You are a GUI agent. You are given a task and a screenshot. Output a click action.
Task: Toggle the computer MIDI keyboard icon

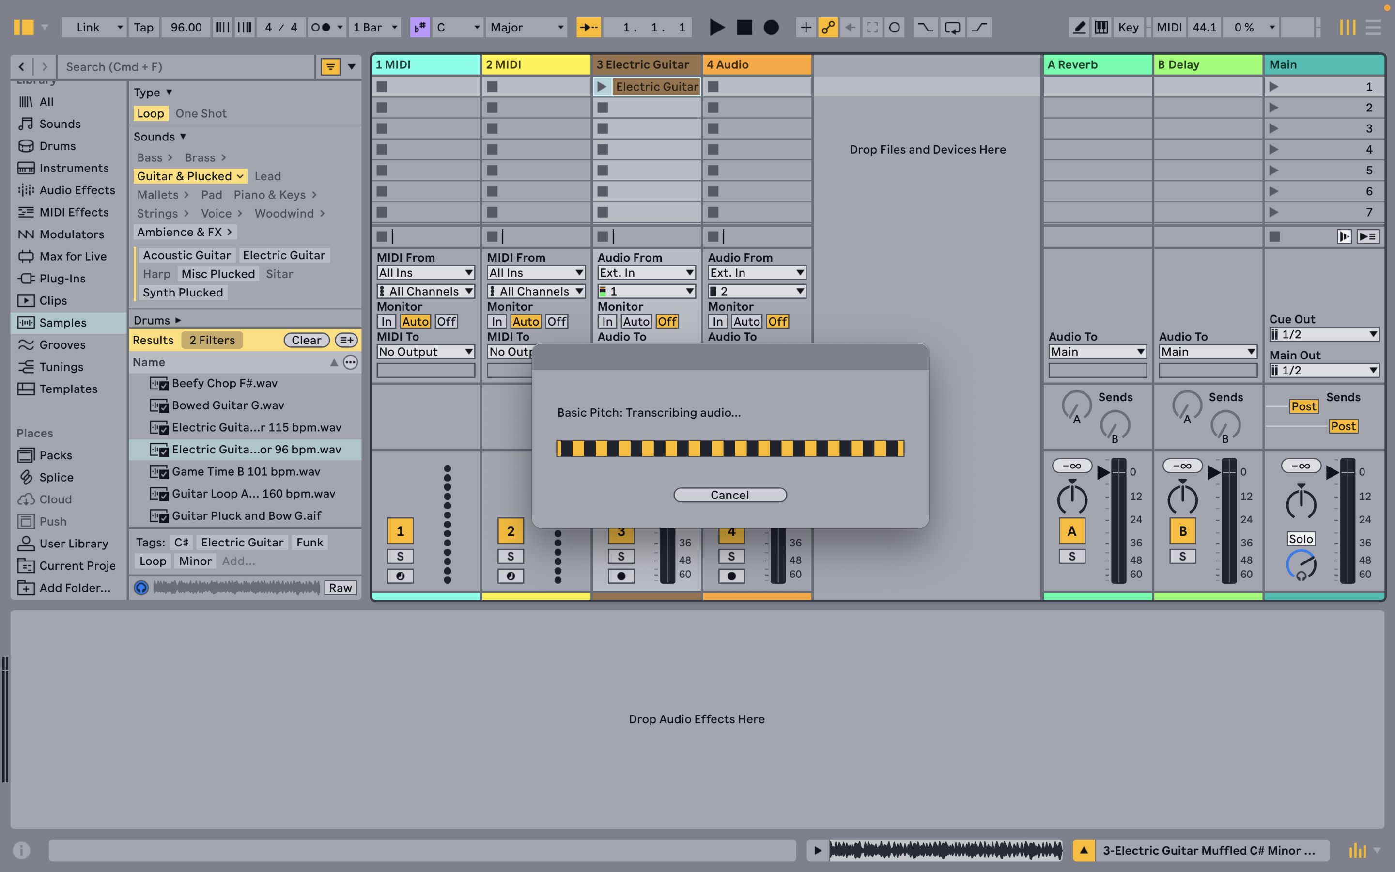tap(1101, 27)
